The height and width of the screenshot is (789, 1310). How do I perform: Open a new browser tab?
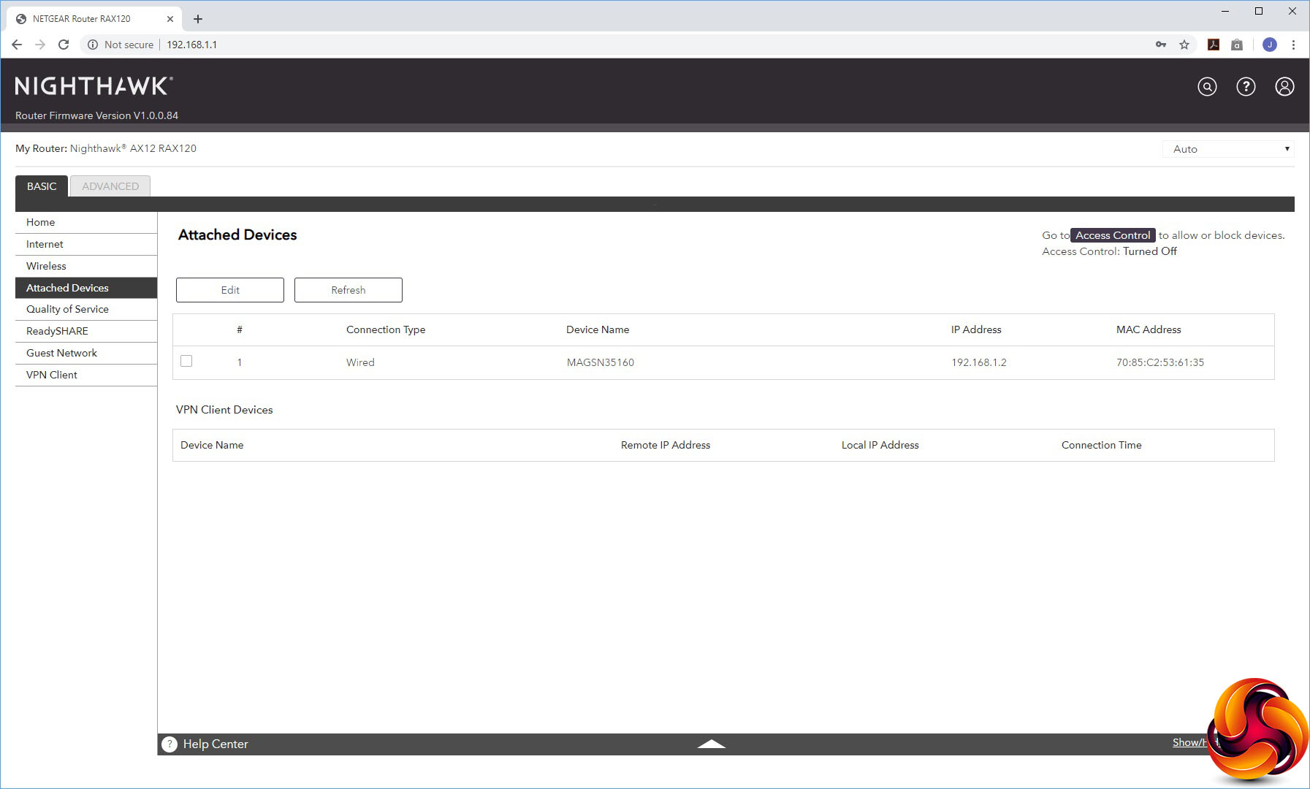pos(197,19)
